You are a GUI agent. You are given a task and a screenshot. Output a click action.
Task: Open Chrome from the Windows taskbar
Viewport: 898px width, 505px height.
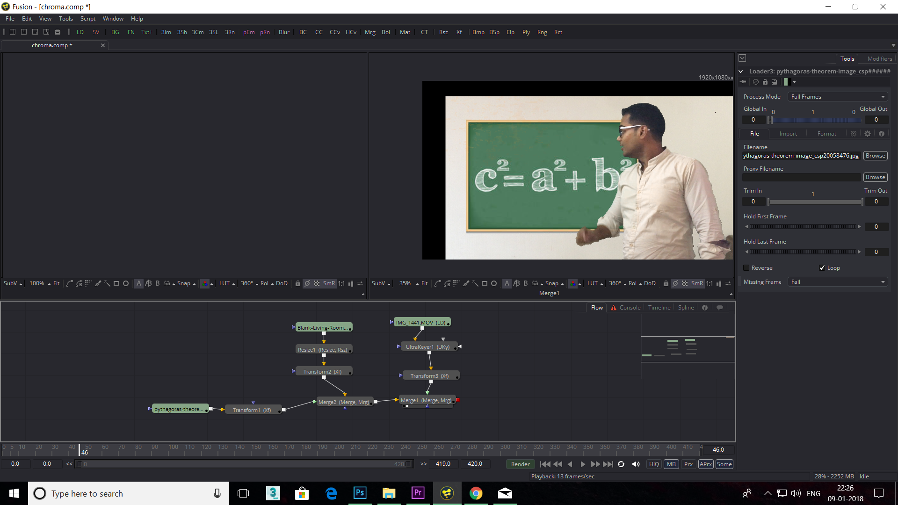coord(476,493)
